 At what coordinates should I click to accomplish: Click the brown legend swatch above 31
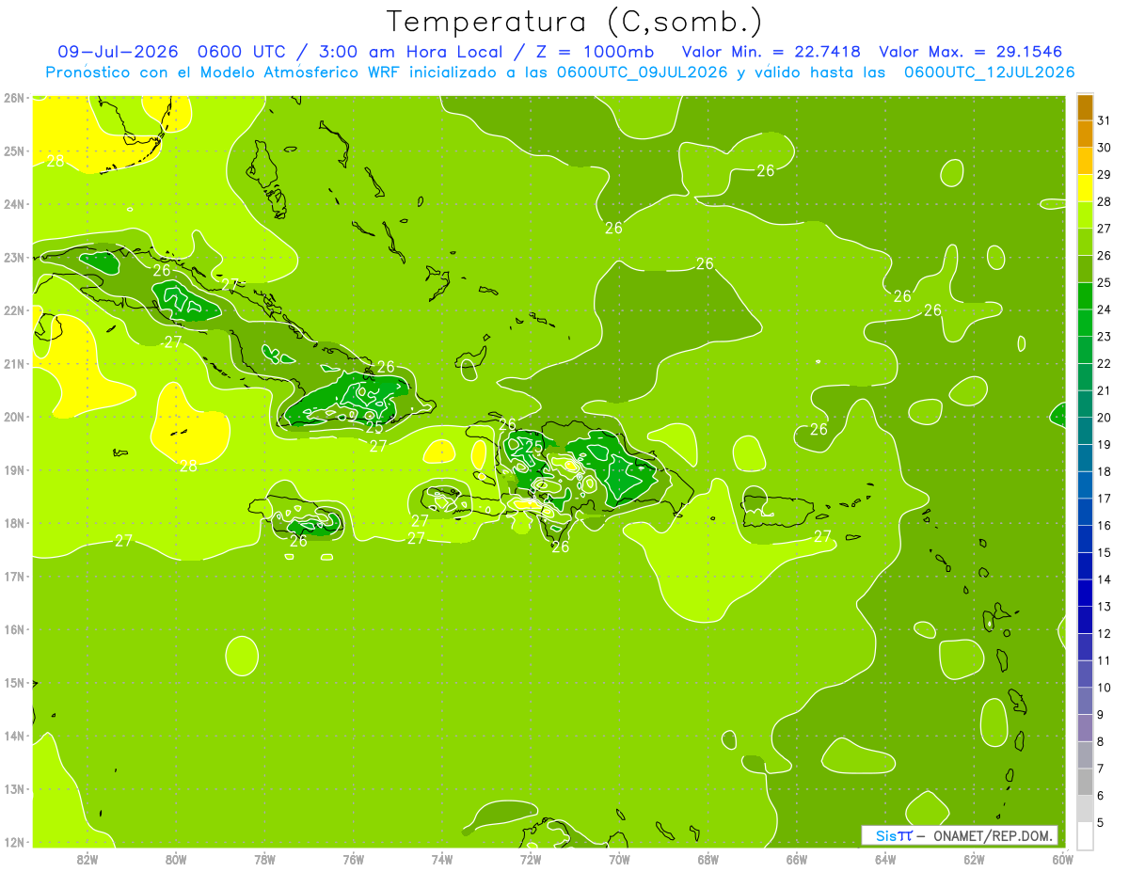tap(1085, 107)
